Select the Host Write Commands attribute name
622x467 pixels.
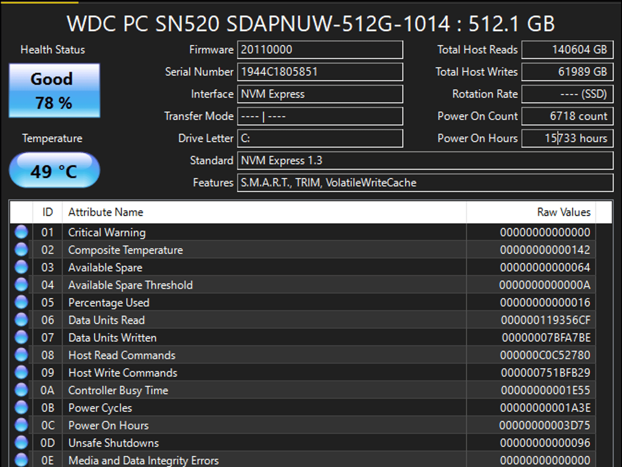coord(123,373)
